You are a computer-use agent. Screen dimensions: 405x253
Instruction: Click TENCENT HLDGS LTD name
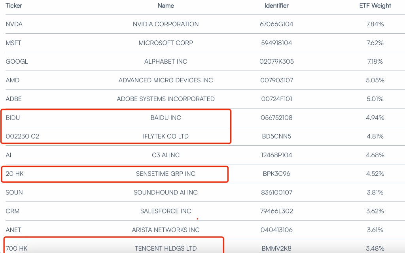pos(166,248)
